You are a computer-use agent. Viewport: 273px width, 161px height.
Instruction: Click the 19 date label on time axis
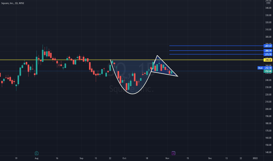tap(16, 158)
